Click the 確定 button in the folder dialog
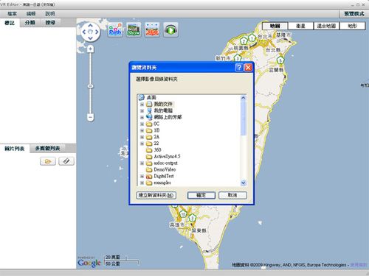This screenshot has width=369, height=276. coord(201,195)
